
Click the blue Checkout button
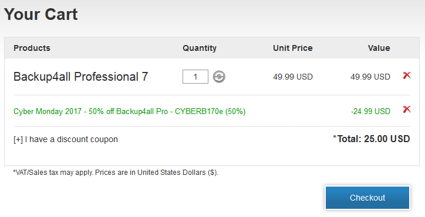pyautogui.click(x=367, y=198)
